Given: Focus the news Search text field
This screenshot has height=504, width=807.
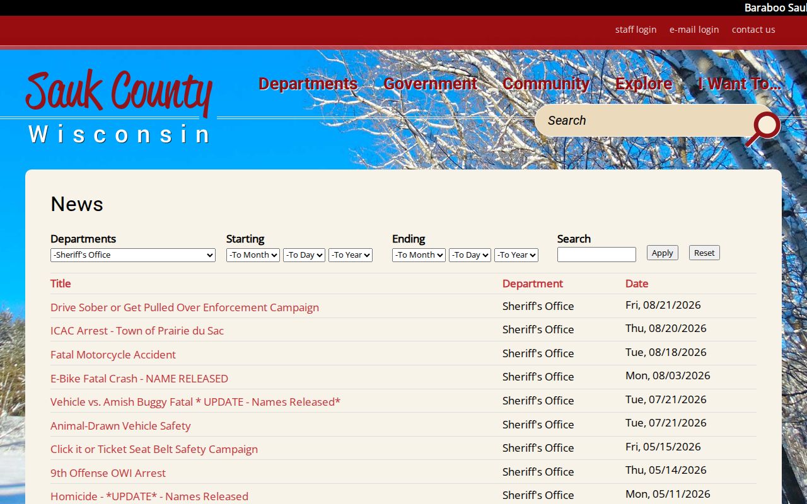Looking at the screenshot, I should [596, 255].
